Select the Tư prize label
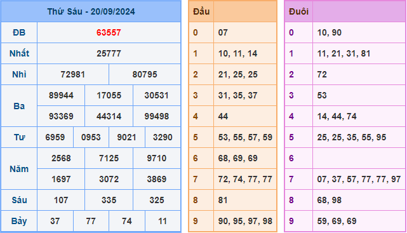Viewport: 407px width, 233px height. (x=19, y=137)
